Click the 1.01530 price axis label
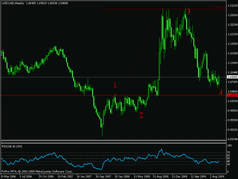Viewport: 238px width, 179px height. [x=233, y=101]
